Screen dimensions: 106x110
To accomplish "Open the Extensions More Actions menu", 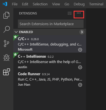I will coord(79,13).
